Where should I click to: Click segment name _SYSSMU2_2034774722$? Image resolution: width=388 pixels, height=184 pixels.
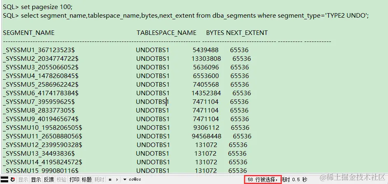pos(41,59)
